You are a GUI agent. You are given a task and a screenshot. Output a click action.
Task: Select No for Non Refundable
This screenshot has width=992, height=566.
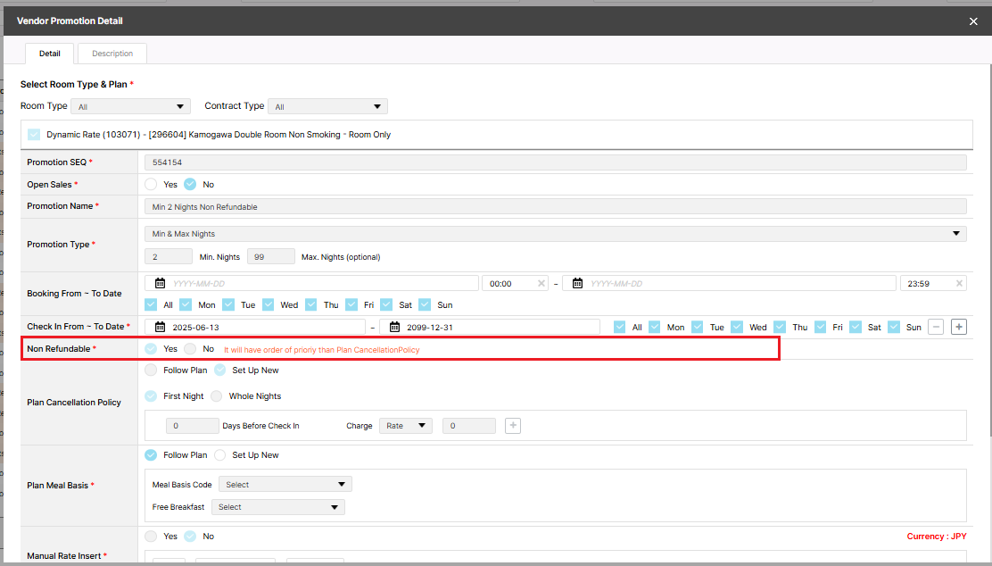click(190, 349)
